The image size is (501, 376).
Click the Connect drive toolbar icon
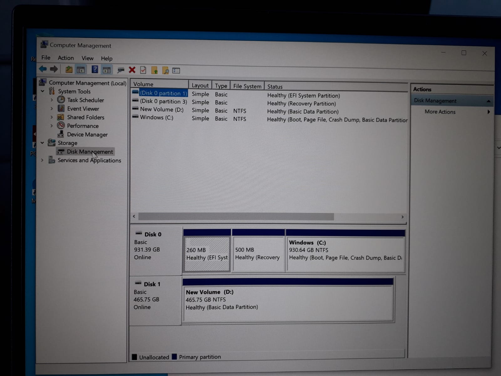pyautogui.click(x=121, y=70)
